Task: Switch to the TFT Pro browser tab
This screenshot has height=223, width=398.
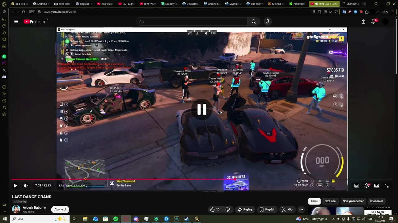Action: 19,4
